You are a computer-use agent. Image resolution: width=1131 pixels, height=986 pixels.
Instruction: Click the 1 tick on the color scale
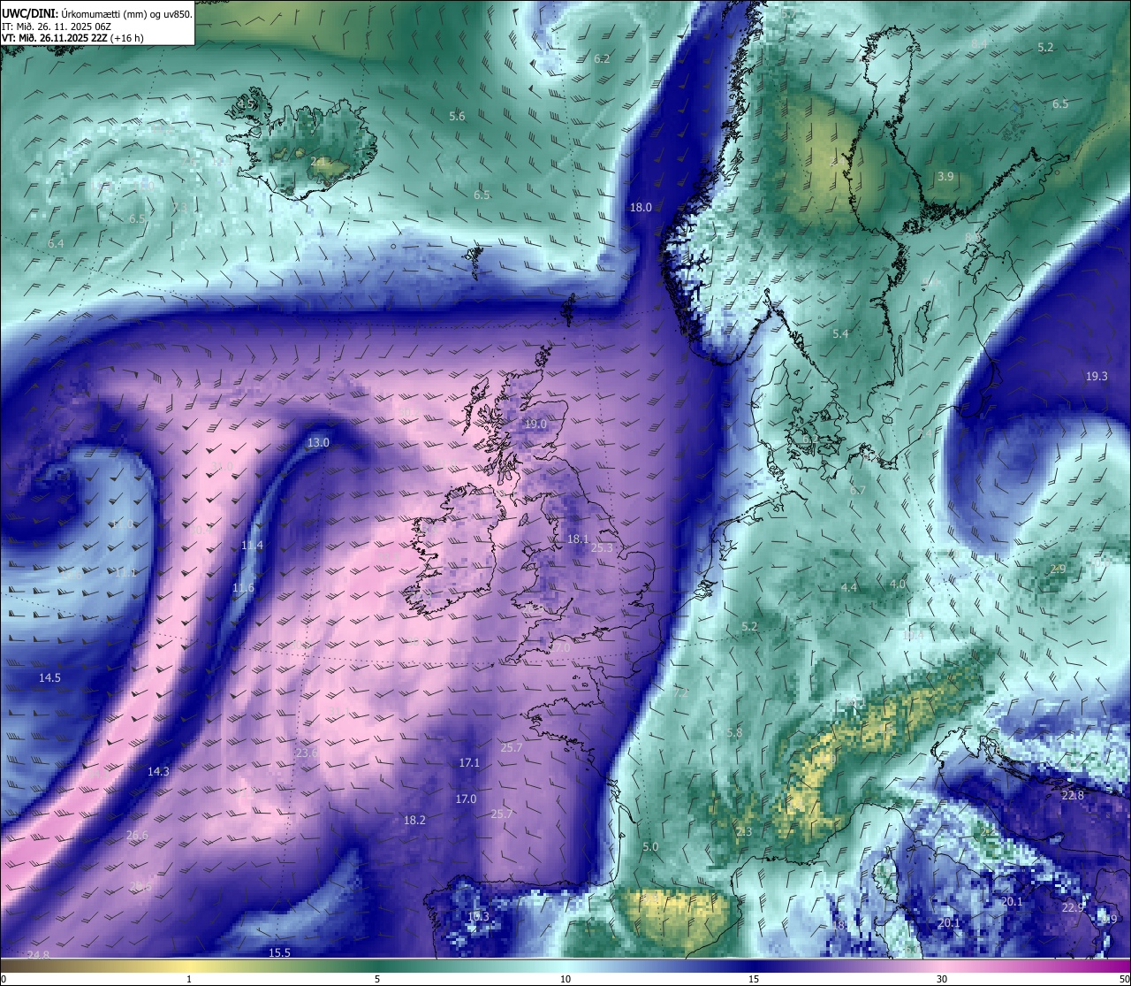tap(189, 979)
